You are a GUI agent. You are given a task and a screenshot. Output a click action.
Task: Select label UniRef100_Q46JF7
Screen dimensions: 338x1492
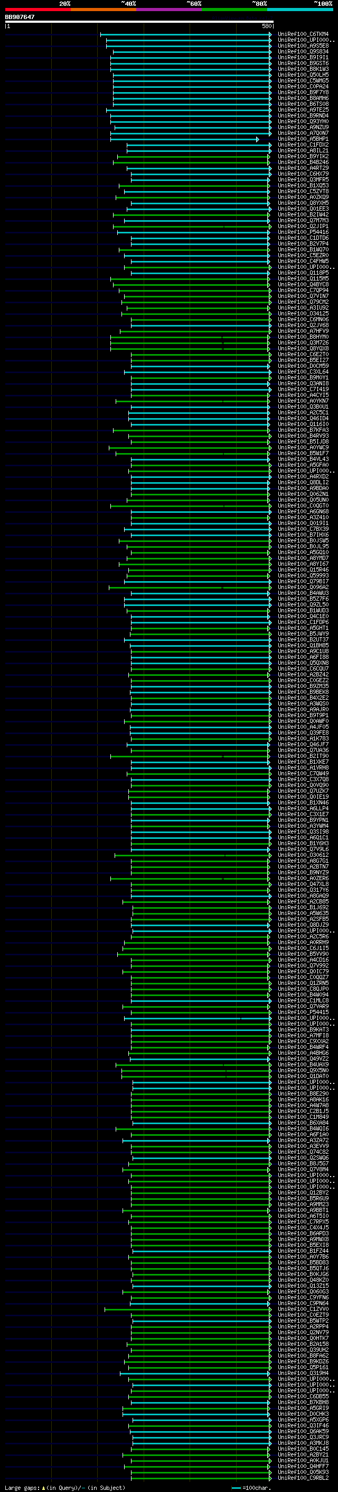303,744
